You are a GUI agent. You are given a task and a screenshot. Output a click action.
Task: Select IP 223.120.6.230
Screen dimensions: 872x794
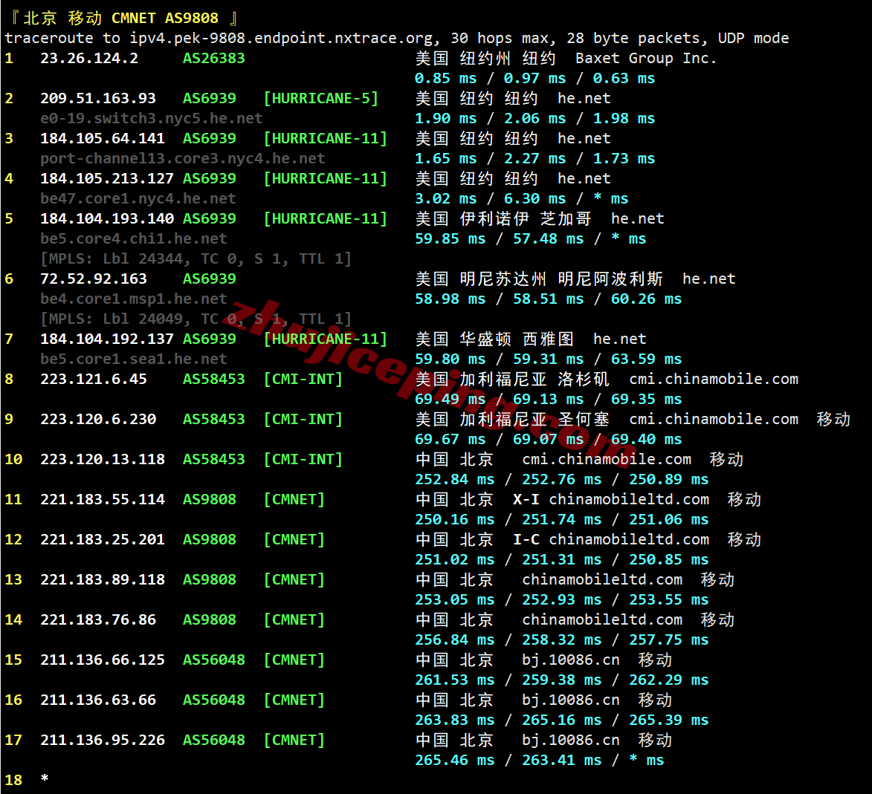(98, 419)
